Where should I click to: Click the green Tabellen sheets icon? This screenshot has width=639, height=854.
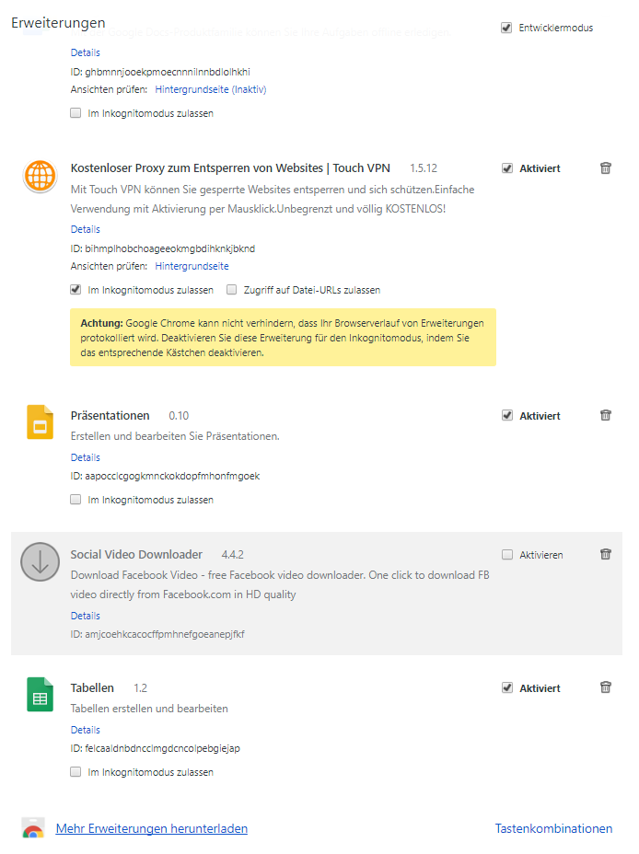41,695
